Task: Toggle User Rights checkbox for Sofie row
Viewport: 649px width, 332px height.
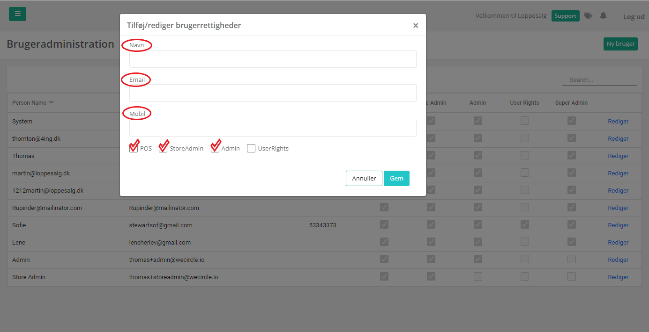Action: pos(524,224)
